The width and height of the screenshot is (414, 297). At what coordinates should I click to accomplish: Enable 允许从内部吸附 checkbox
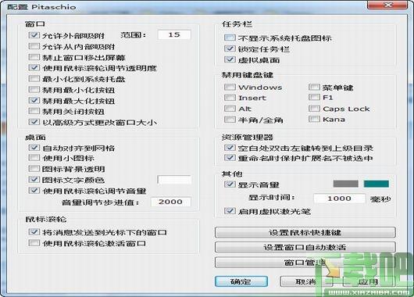[x=34, y=46]
